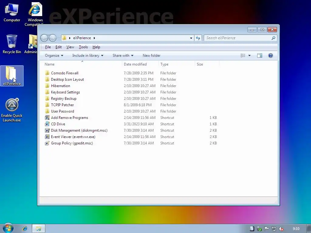Click the taskbar clock showing 9:10
The width and height of the screenshot is (311, 233).
point(296,229)
